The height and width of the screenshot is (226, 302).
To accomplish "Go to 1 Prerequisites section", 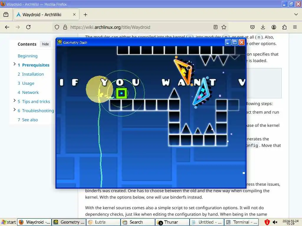I will pos(34,65).
